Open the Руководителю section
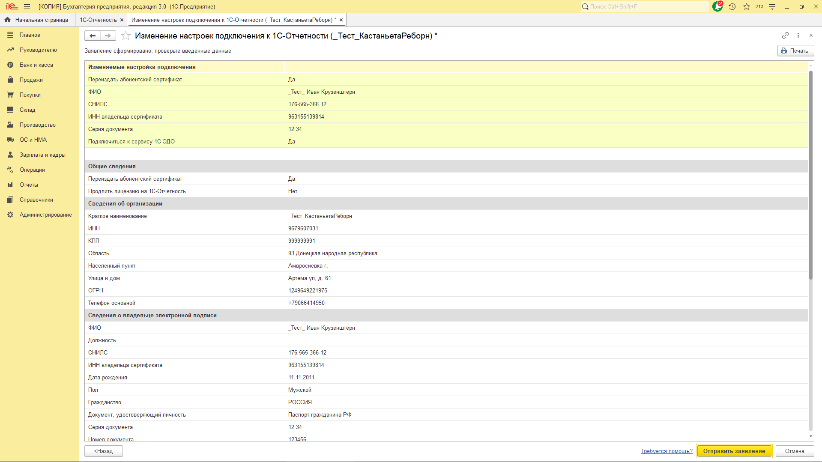The height and width of the screenshot is (462, 822). click(38, 50)
